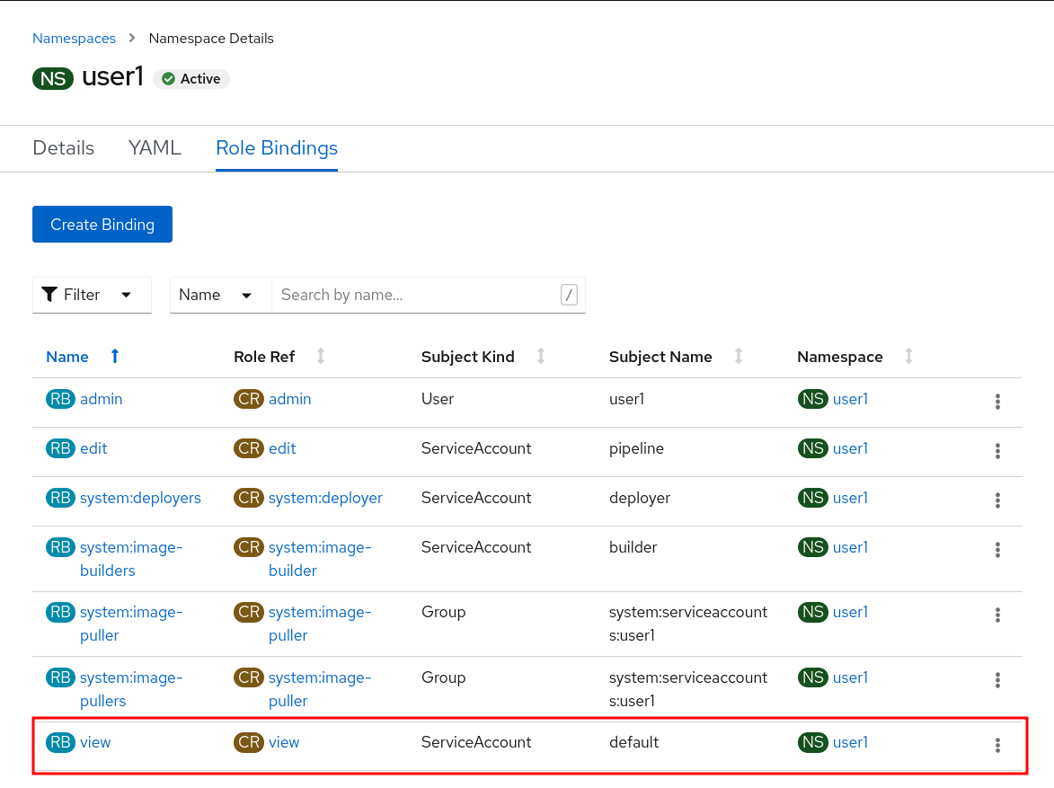The image size is (1054, 788).
Task: Switch to the Details tab
Action: pyautogui.click(x=63, y=147)
